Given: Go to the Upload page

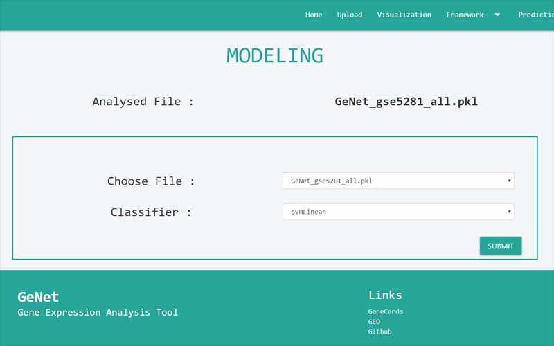Looking at the screenshot, I should 350,15.
